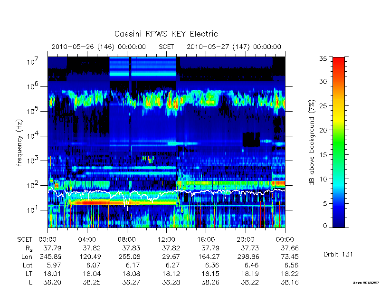Click the latitude value 6.56
Screen dimensions: 380x285
coord(292,266)
